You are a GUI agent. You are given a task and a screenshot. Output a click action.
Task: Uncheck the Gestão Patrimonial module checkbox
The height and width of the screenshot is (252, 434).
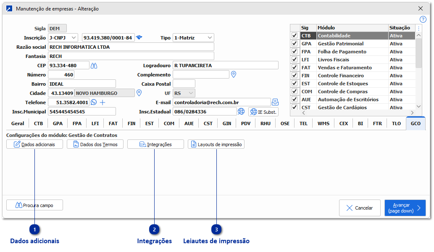pyautogui.click(x=295, y=44)
